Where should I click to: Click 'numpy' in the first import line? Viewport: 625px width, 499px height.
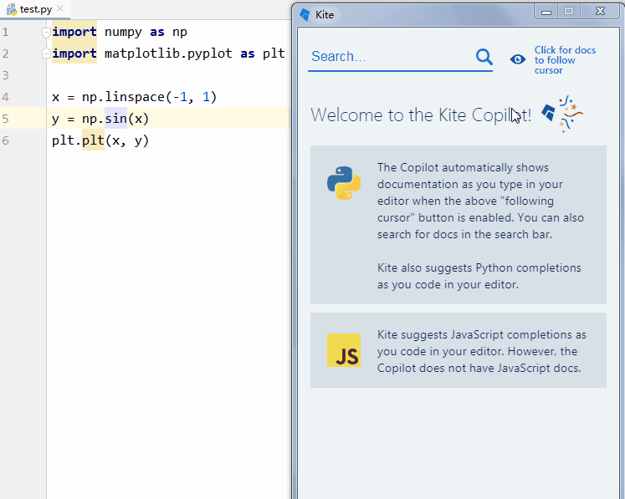pos(123,32)
